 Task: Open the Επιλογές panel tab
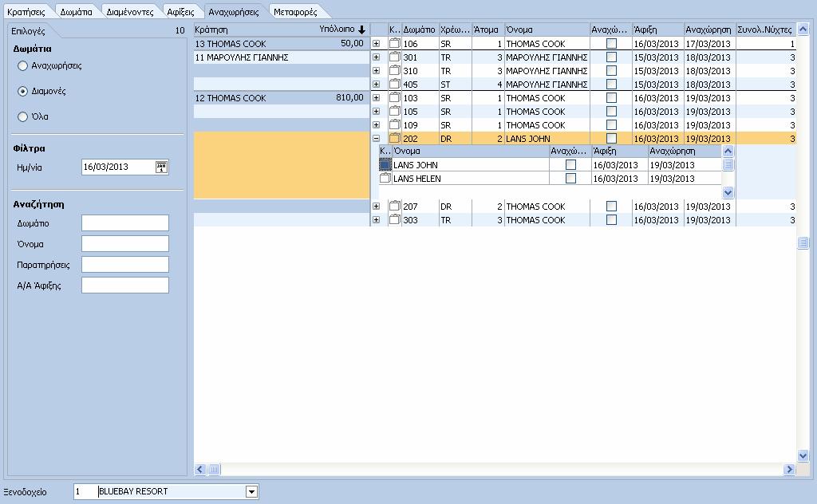[28, 31]
